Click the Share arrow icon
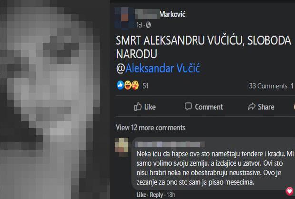The height and width of the screenshot is (199, 295). [x=252, y=107]
